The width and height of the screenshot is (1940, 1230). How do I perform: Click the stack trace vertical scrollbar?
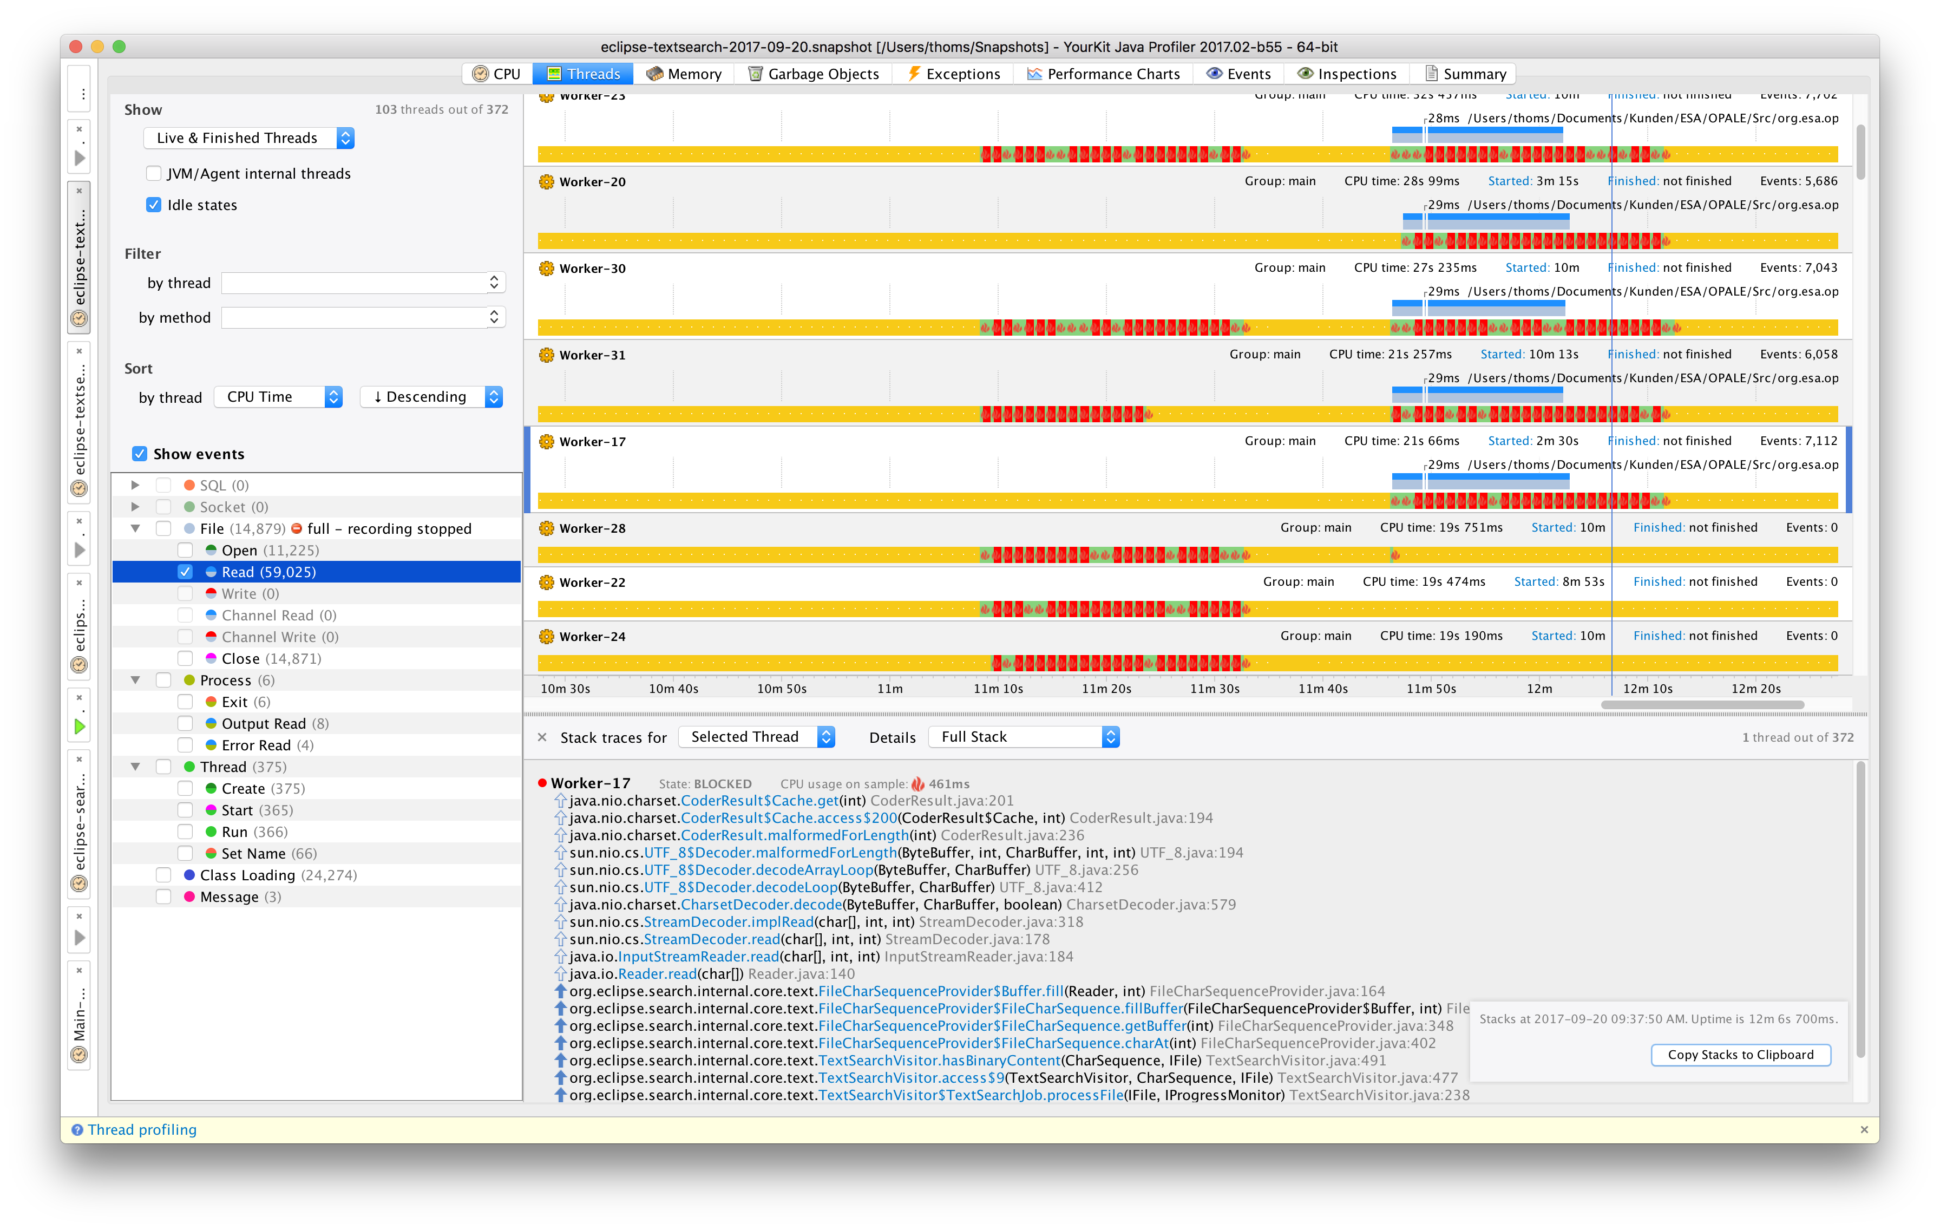[x=1860, y=909]
